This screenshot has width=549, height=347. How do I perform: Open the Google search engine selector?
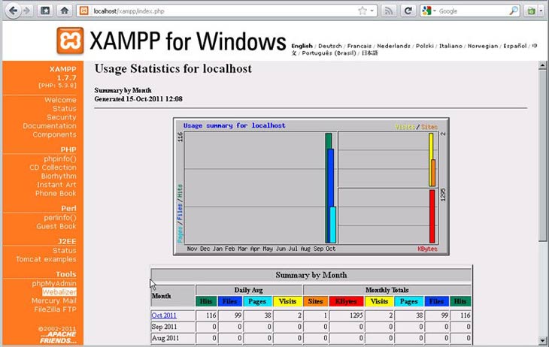pyautogui.click(x=429, y=11)
